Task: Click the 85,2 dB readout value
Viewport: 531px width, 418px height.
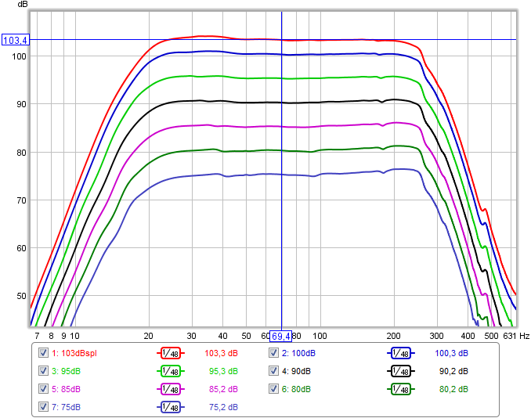Action: (223, 389)
